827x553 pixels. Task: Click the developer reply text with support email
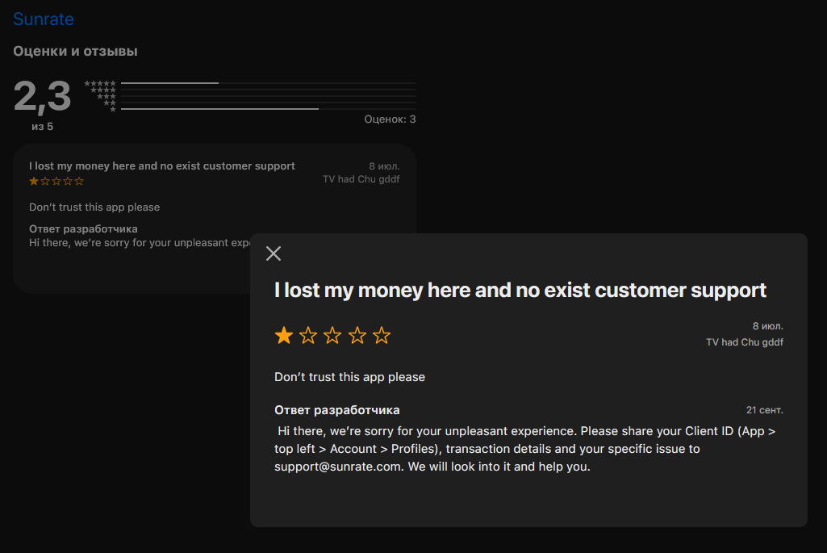(524, 449)
